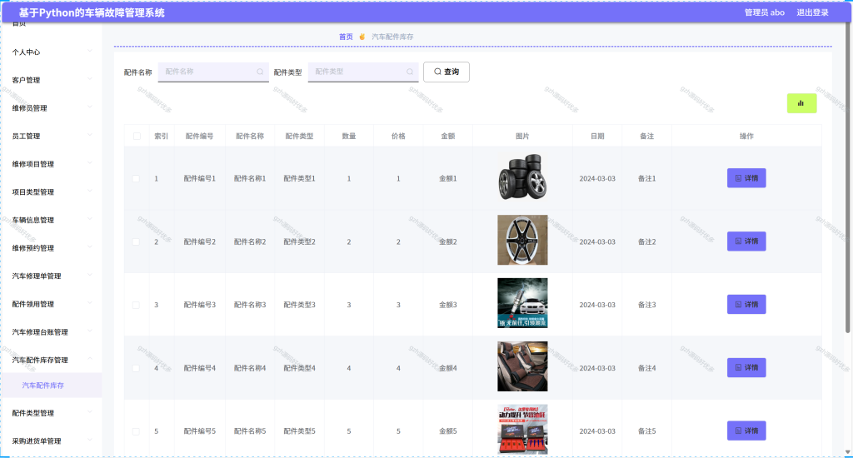The width and height of the screenshot is (853, 458).
Task: Select the 汽车配件库存 submenu item
Action: point(51,385)
